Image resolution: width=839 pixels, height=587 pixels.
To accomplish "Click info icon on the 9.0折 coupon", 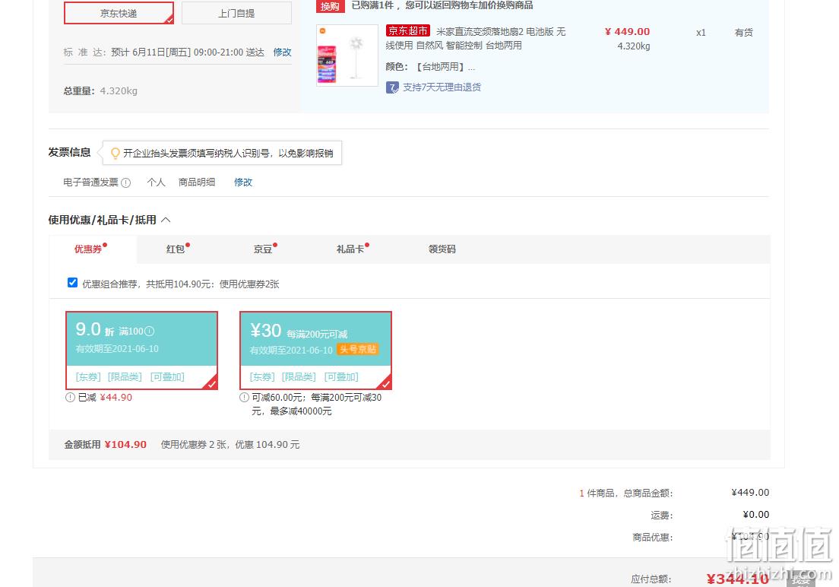I will [150, 332].
